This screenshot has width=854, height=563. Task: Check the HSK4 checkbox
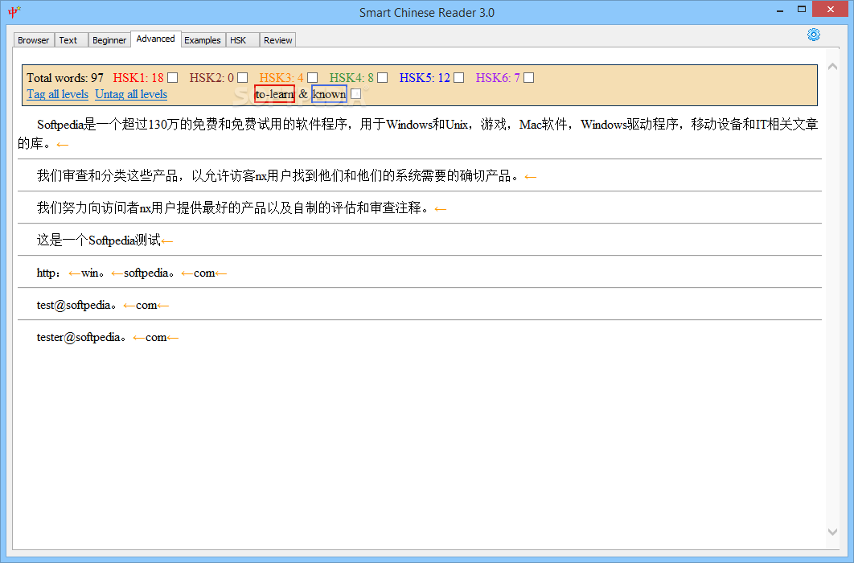click(x=383, y=78)
